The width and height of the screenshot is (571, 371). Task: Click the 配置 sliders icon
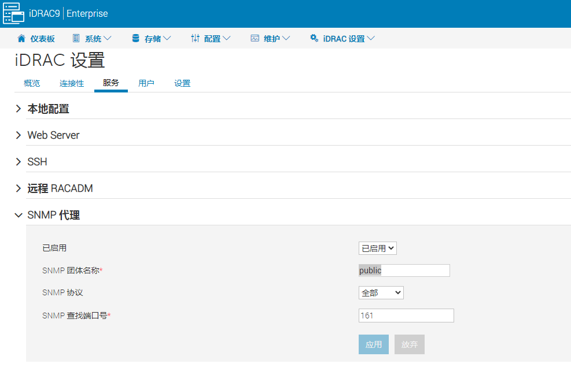click(x=195, y=38)
